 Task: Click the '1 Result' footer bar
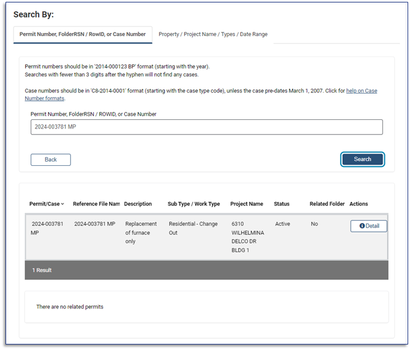coord(206,270)
